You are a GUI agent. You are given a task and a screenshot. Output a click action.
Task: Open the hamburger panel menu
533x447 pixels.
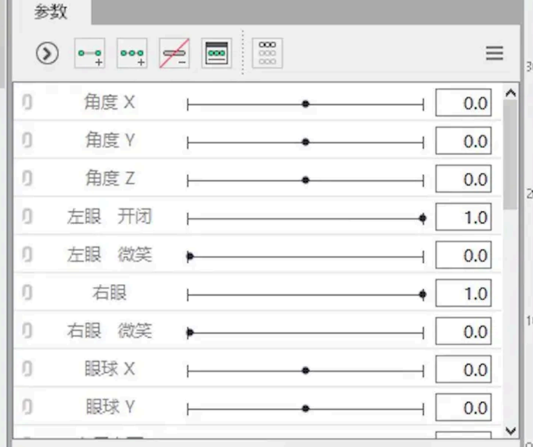[x=494, y=53]
